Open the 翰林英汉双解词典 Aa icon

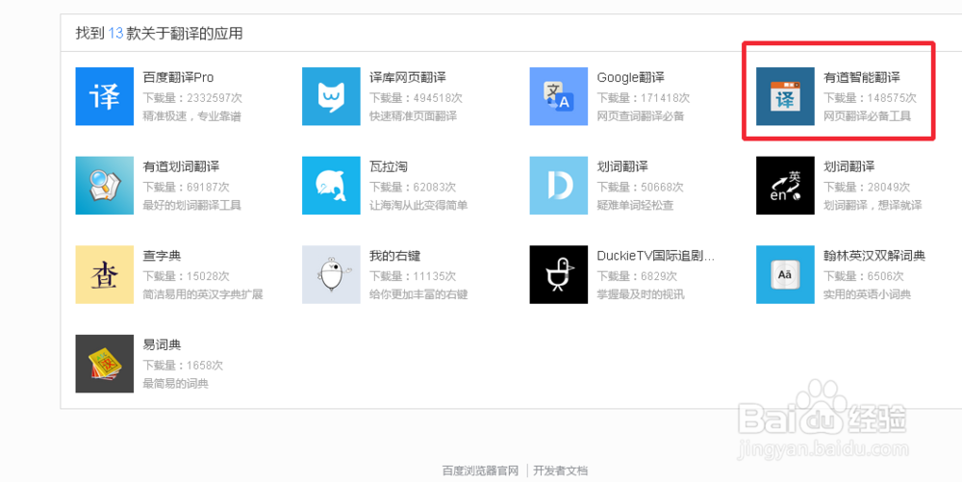pyautogui.click(x=785, y=274)
